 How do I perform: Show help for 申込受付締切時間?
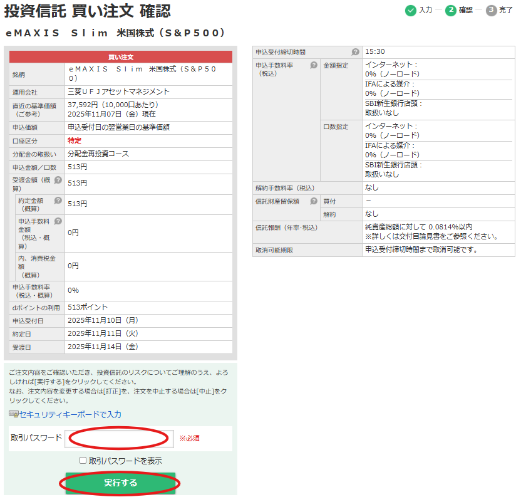[x=355, y=52]
